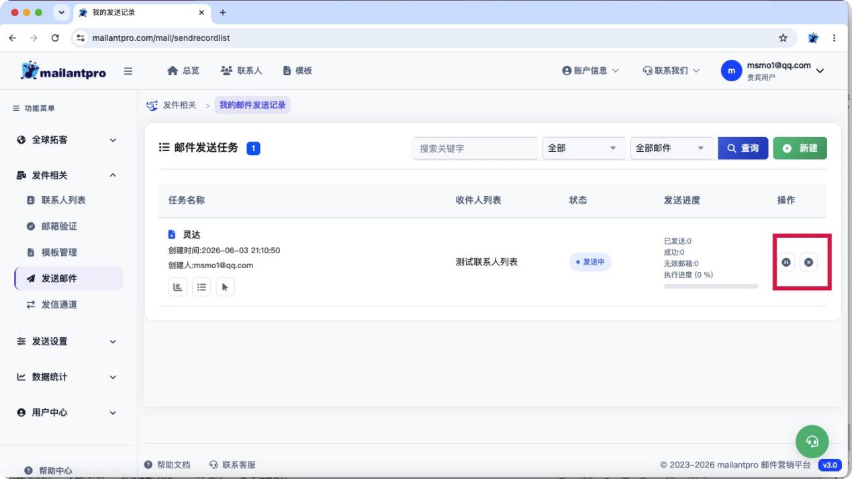Open the 全部邮件 filter dropdown
852x479 pixels.
671,148
